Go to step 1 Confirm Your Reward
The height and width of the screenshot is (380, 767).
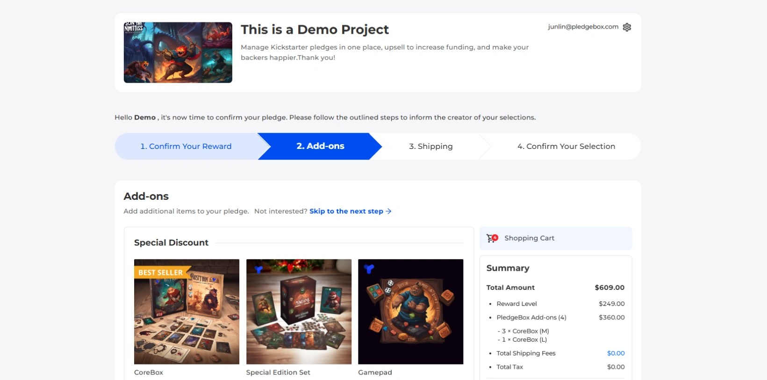point(186,147)
